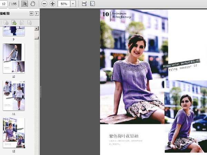Click thumbnail panel scroll up arrow

point(37,28)
